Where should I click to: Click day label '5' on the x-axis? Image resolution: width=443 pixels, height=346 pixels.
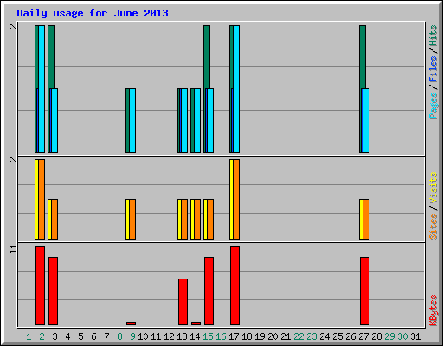point(80,336)
